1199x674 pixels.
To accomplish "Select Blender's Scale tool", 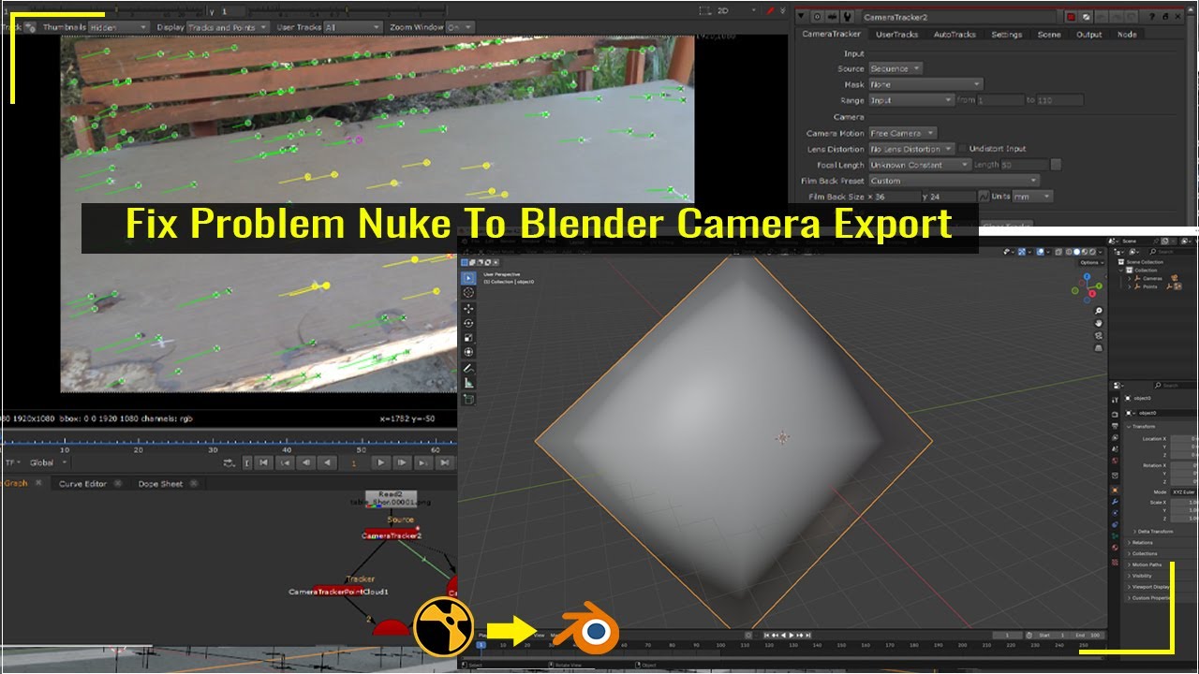I will click(468, 338).
